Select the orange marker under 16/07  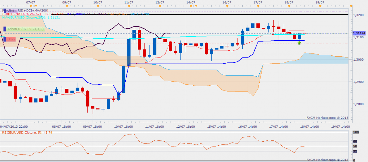coord(227,6)
